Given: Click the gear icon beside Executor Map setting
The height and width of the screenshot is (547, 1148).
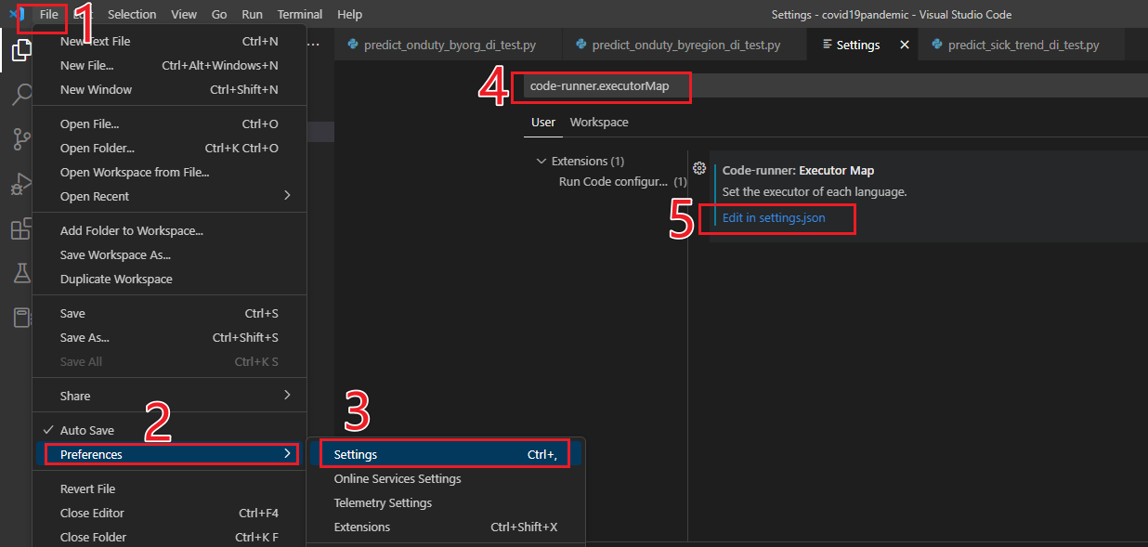Looking at the screenshot, I should [700, 169].
